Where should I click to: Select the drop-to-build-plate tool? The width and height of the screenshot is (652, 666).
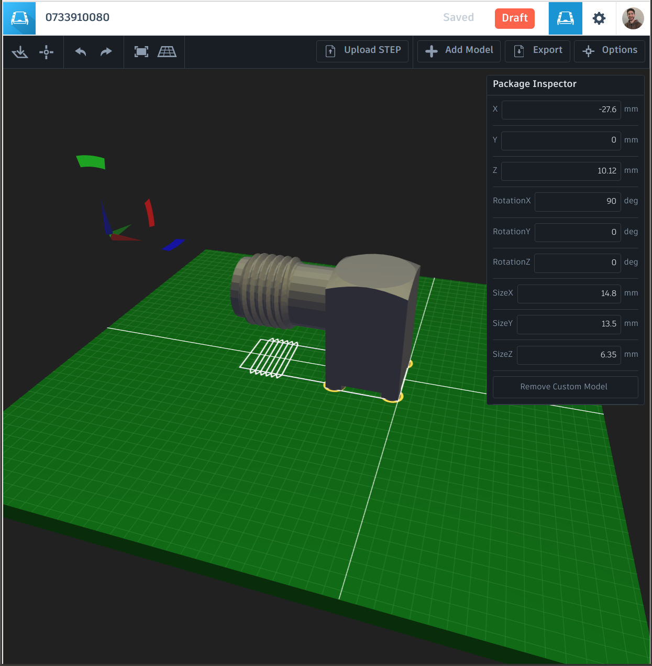pos(20,52)
